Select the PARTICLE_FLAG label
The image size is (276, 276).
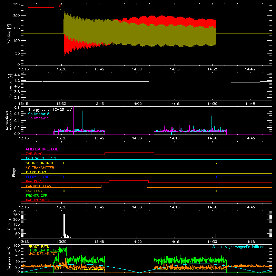pyautogui.click(x=39, y=186)
